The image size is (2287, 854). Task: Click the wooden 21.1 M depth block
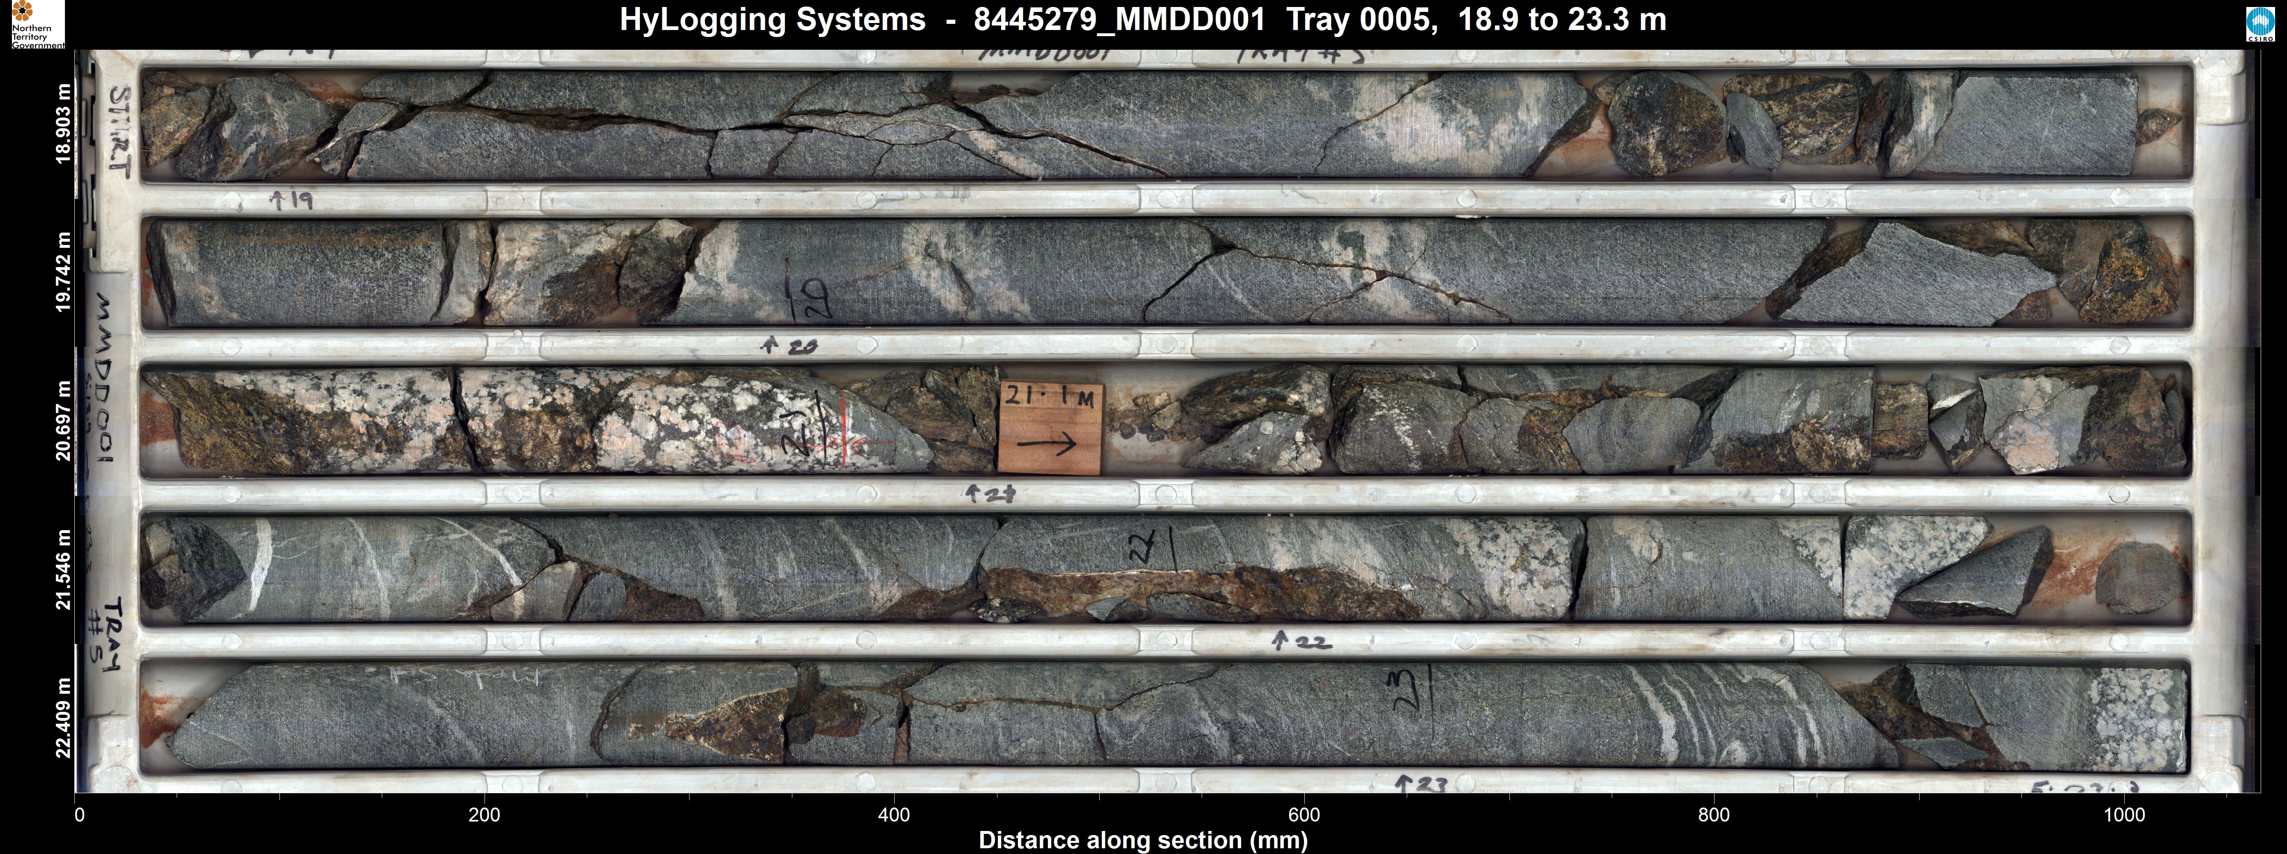[x=1050, y=428]
